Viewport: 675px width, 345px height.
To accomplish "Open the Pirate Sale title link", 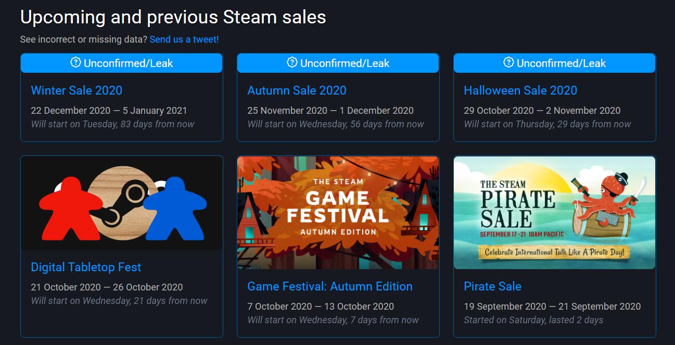I will pyautogui.click(x=492, y=286).
